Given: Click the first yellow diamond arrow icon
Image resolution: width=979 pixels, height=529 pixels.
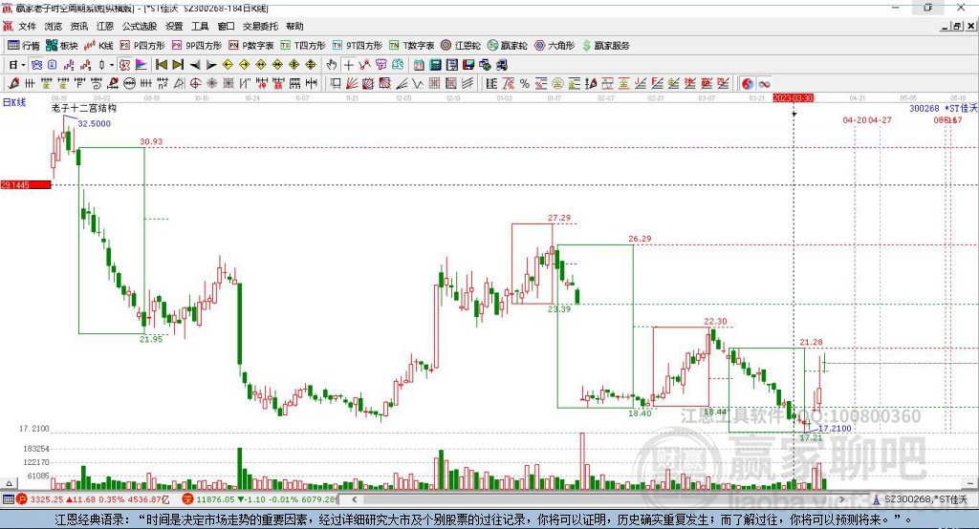Looking at the screenshot, I should coord(228,64).
